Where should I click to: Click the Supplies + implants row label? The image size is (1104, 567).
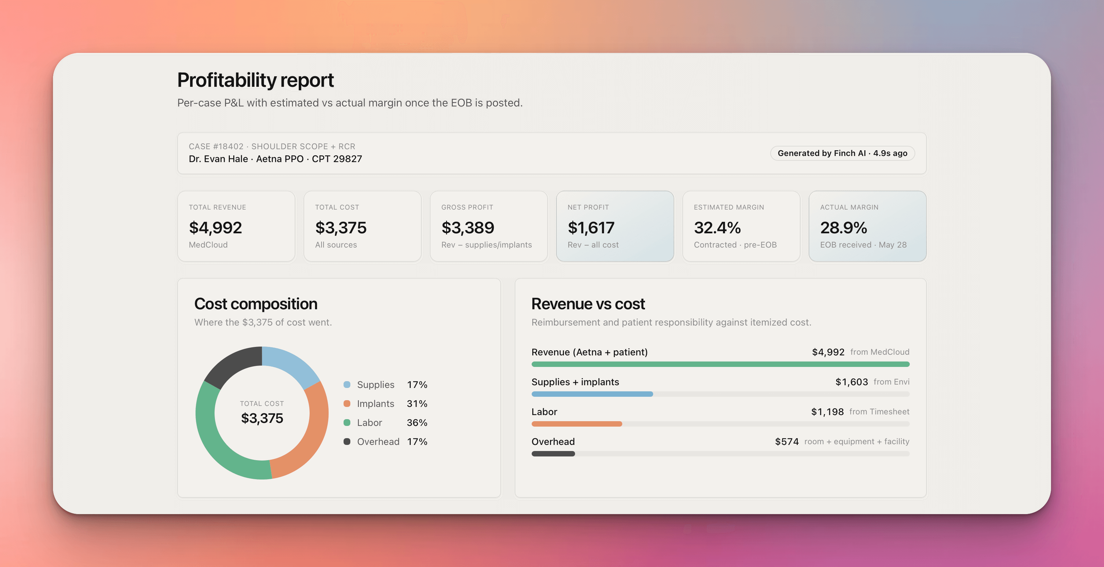(x=575, y=382)
